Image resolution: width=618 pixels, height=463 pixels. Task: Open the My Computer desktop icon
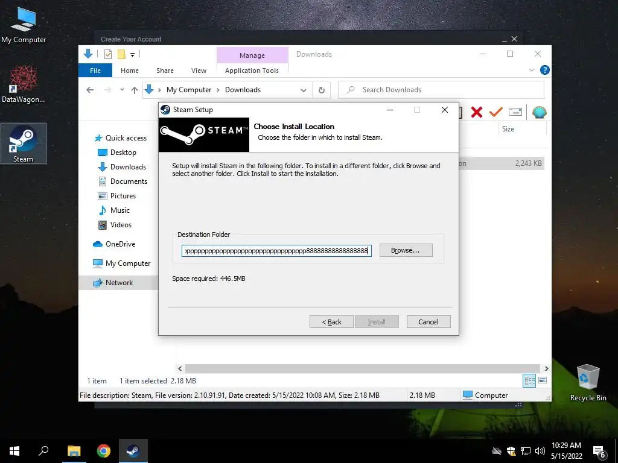[24, 25]
